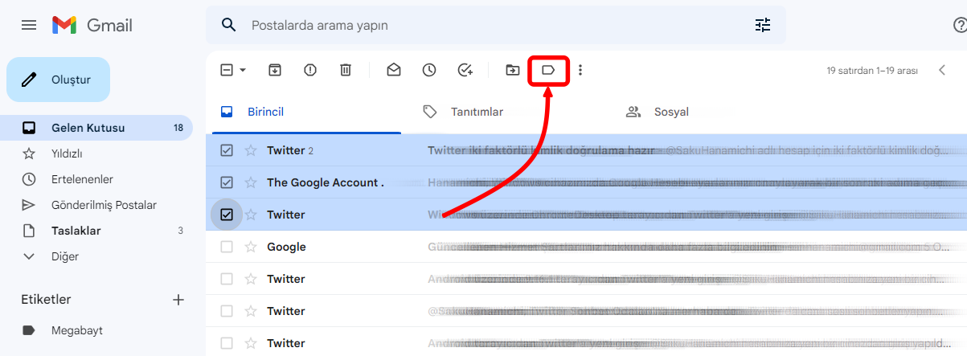
Task: Open Gelen Kutusu folder
Action: coord(96,128)
